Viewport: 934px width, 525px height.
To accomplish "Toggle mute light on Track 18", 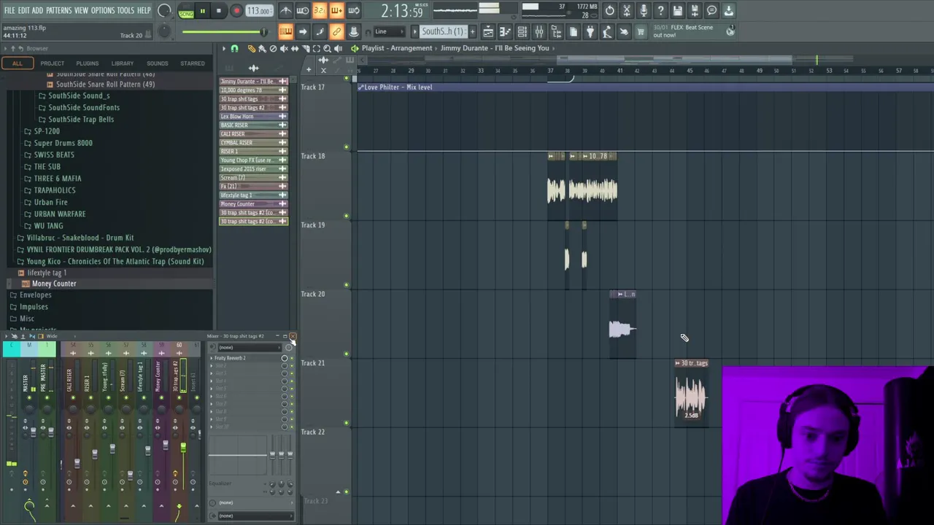I will pos(347,217).
